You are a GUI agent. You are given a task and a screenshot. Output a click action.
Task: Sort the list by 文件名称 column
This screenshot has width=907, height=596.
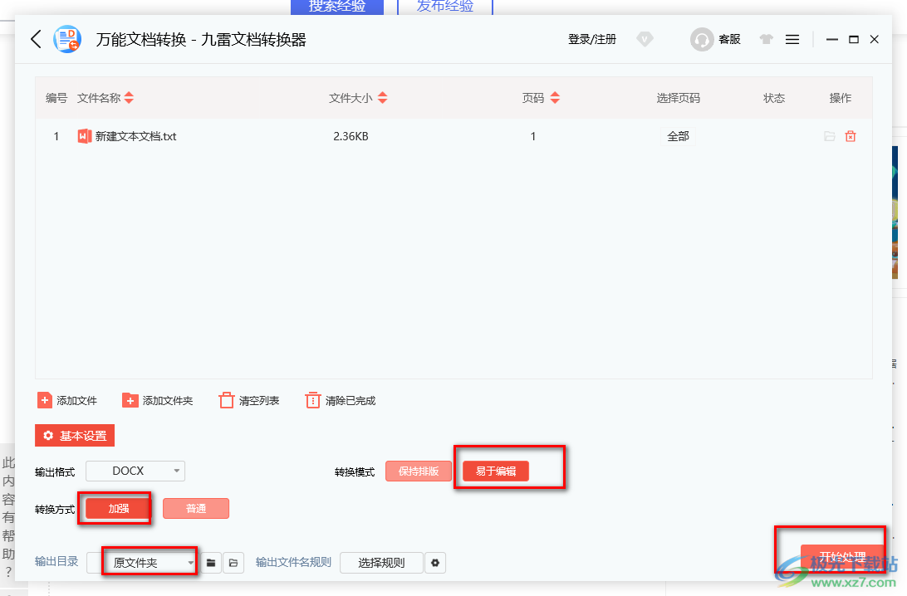(x=129, y=98)
